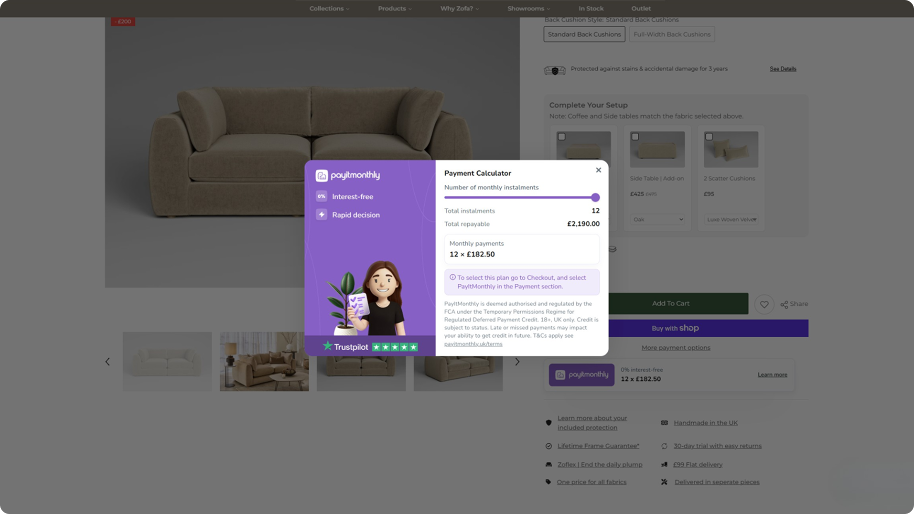Screen dimensions: 914x514
Task: Open Zoflex End the daily plump link
Action: pos(600,465)
